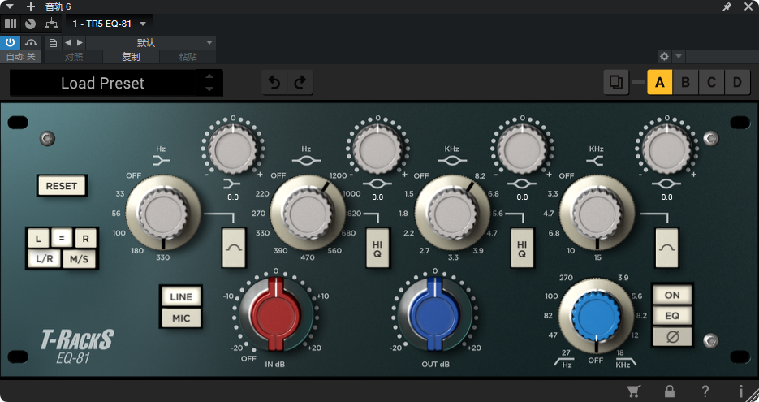Click the info 'i' icon
The width and height of the screenshot is (759, 402).
tap(740, 391)
